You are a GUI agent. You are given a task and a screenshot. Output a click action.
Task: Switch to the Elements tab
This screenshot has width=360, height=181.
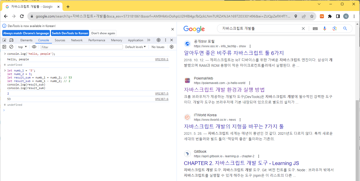26,40
